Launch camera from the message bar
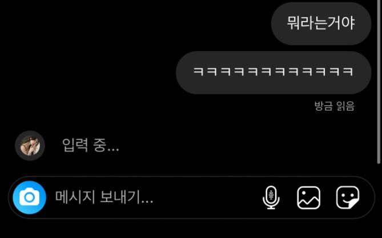This screenshot has width=382, height=238. [x=29, y=198]
